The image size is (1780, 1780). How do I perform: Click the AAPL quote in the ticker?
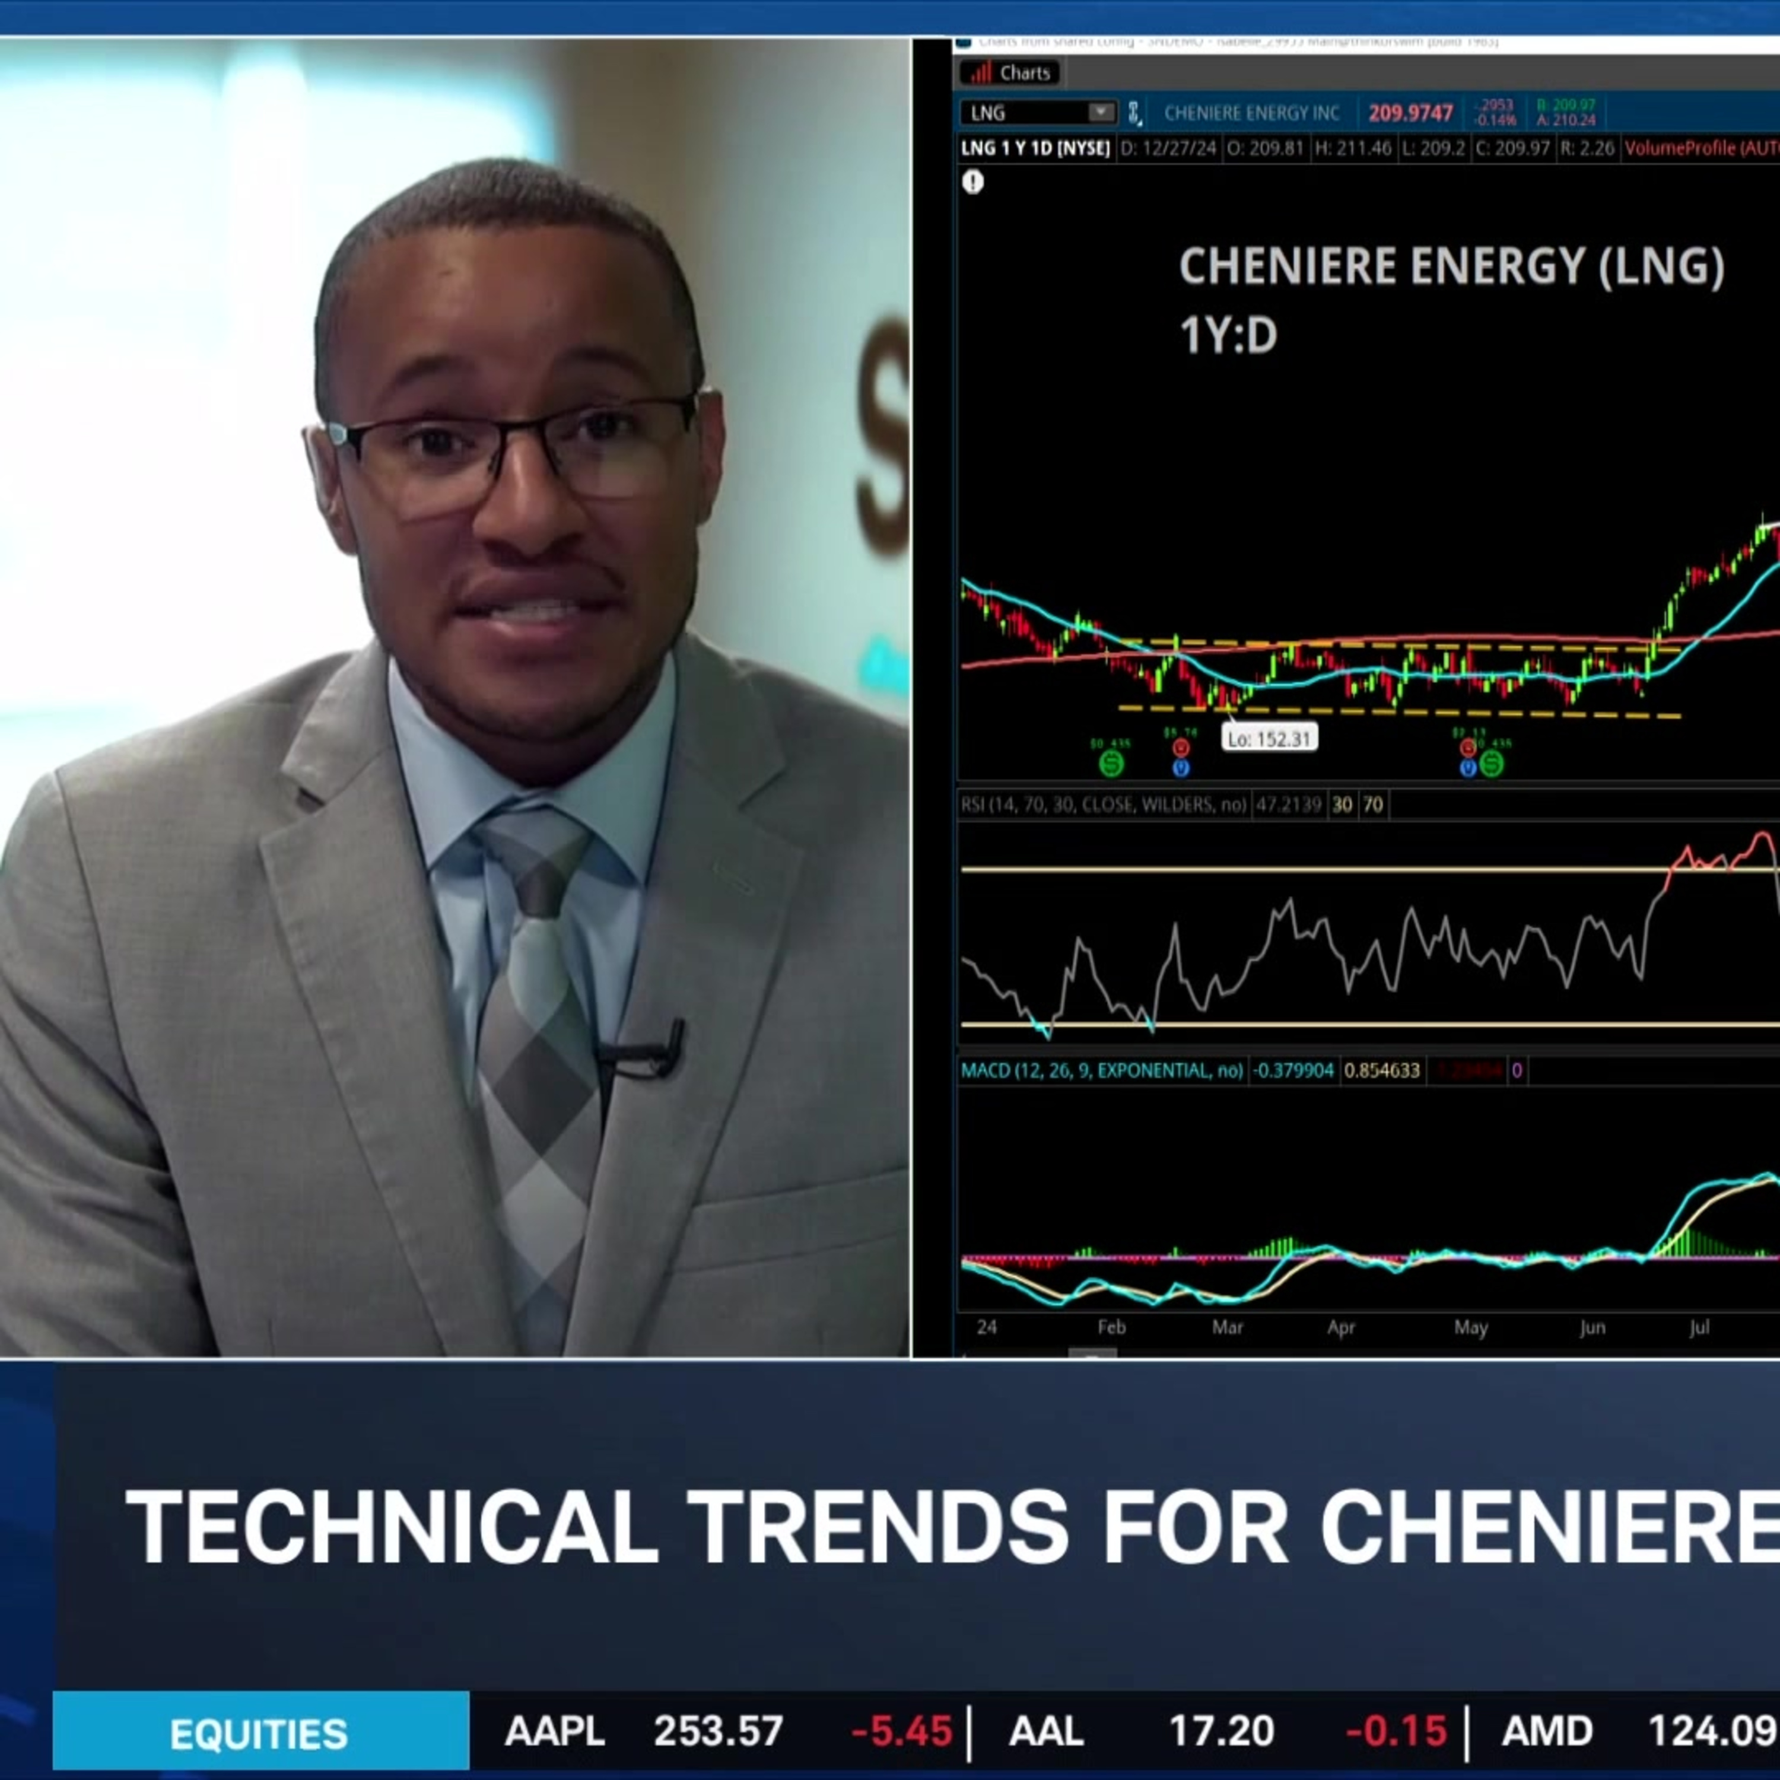pyautogui.click(x=554, y=1732)
